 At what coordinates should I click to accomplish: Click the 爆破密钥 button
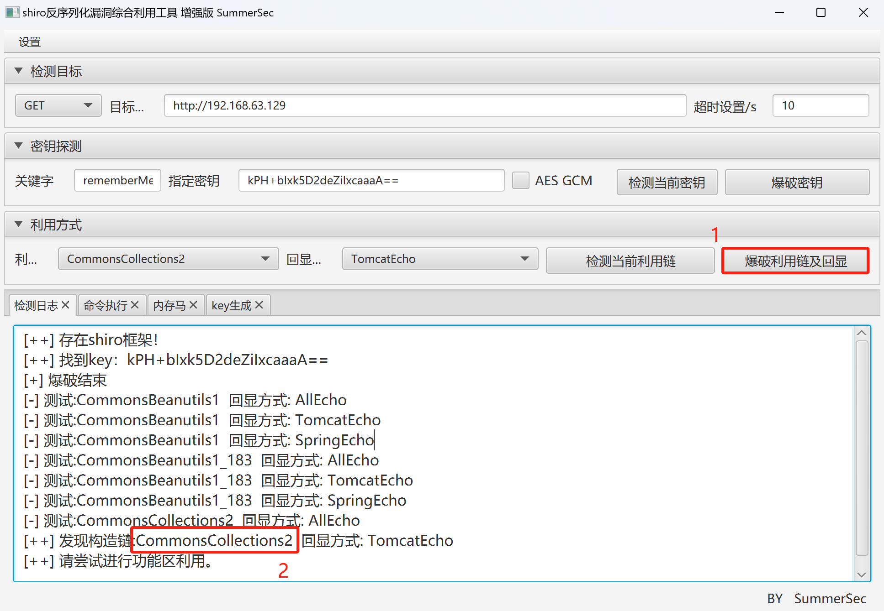(797, 182)
